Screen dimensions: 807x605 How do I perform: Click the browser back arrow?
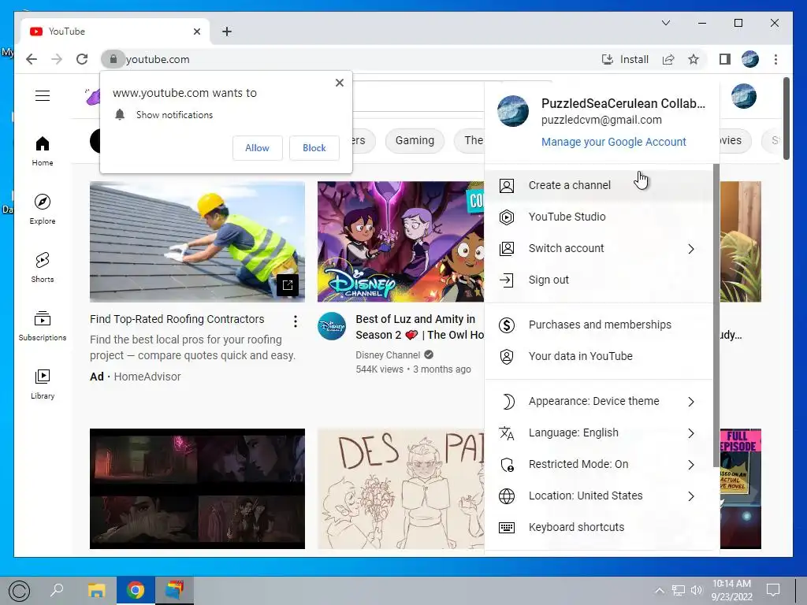tap(32, 59)
